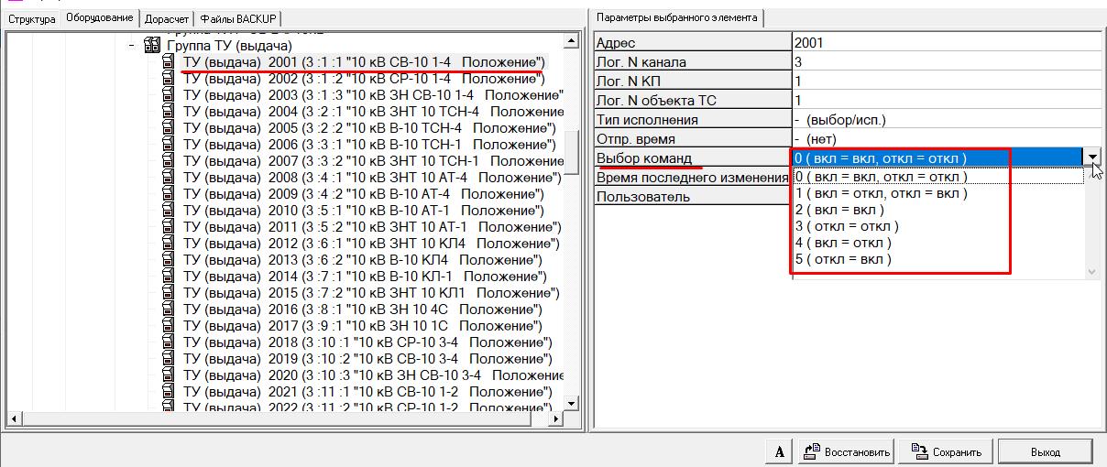Click the tree's horizontal scrollbar right arrow
1107x467 pixels.
pos(554,419)
